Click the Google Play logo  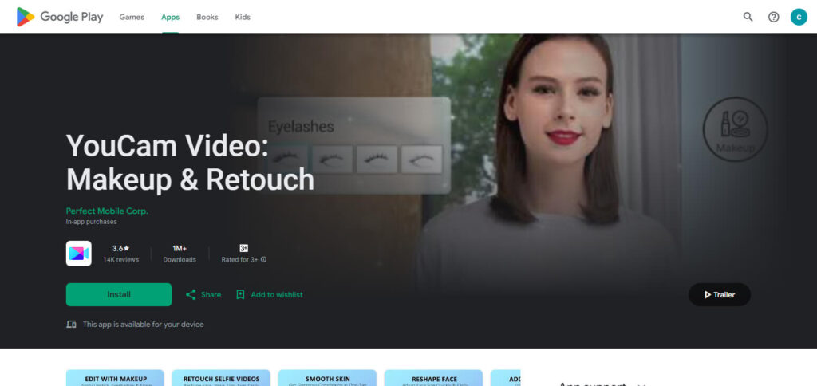click(x=59, y=17)
